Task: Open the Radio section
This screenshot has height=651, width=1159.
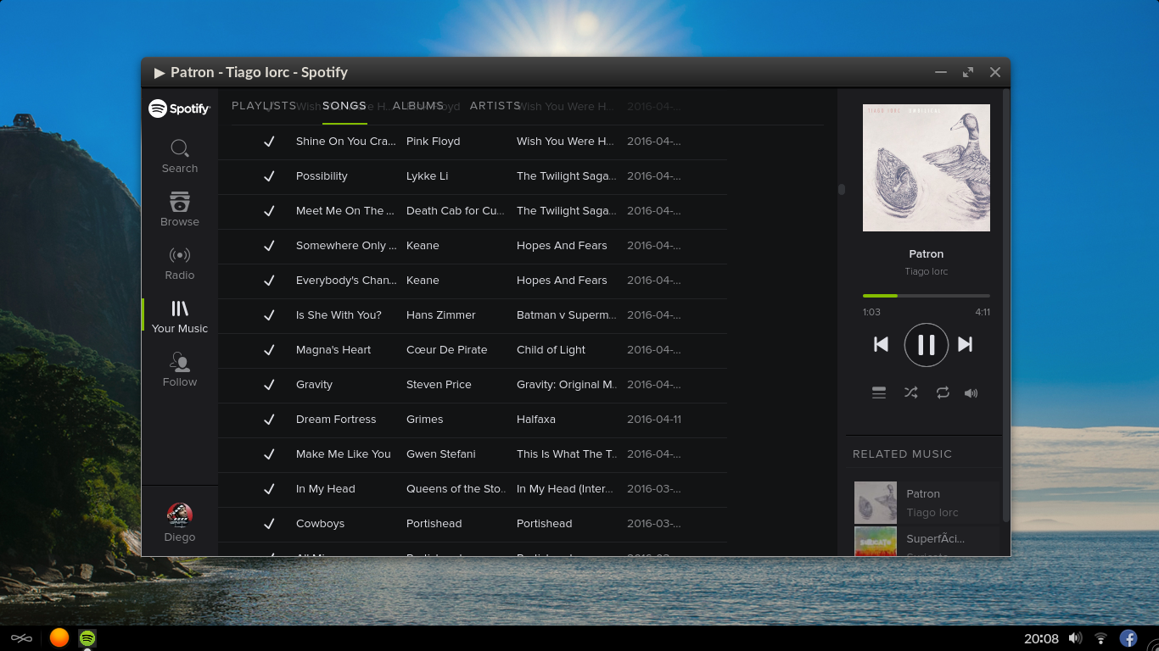Action: coord(180,264)
